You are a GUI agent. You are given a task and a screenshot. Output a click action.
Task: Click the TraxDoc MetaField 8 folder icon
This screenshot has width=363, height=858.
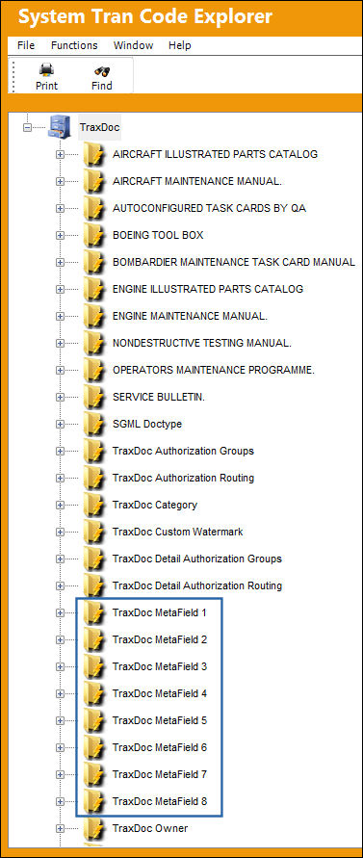pos(94,801)
